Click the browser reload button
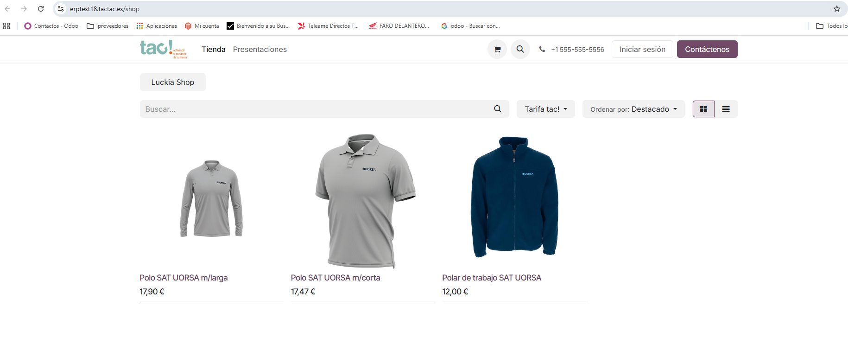This screenshot has height=338, width=848. 41,9
